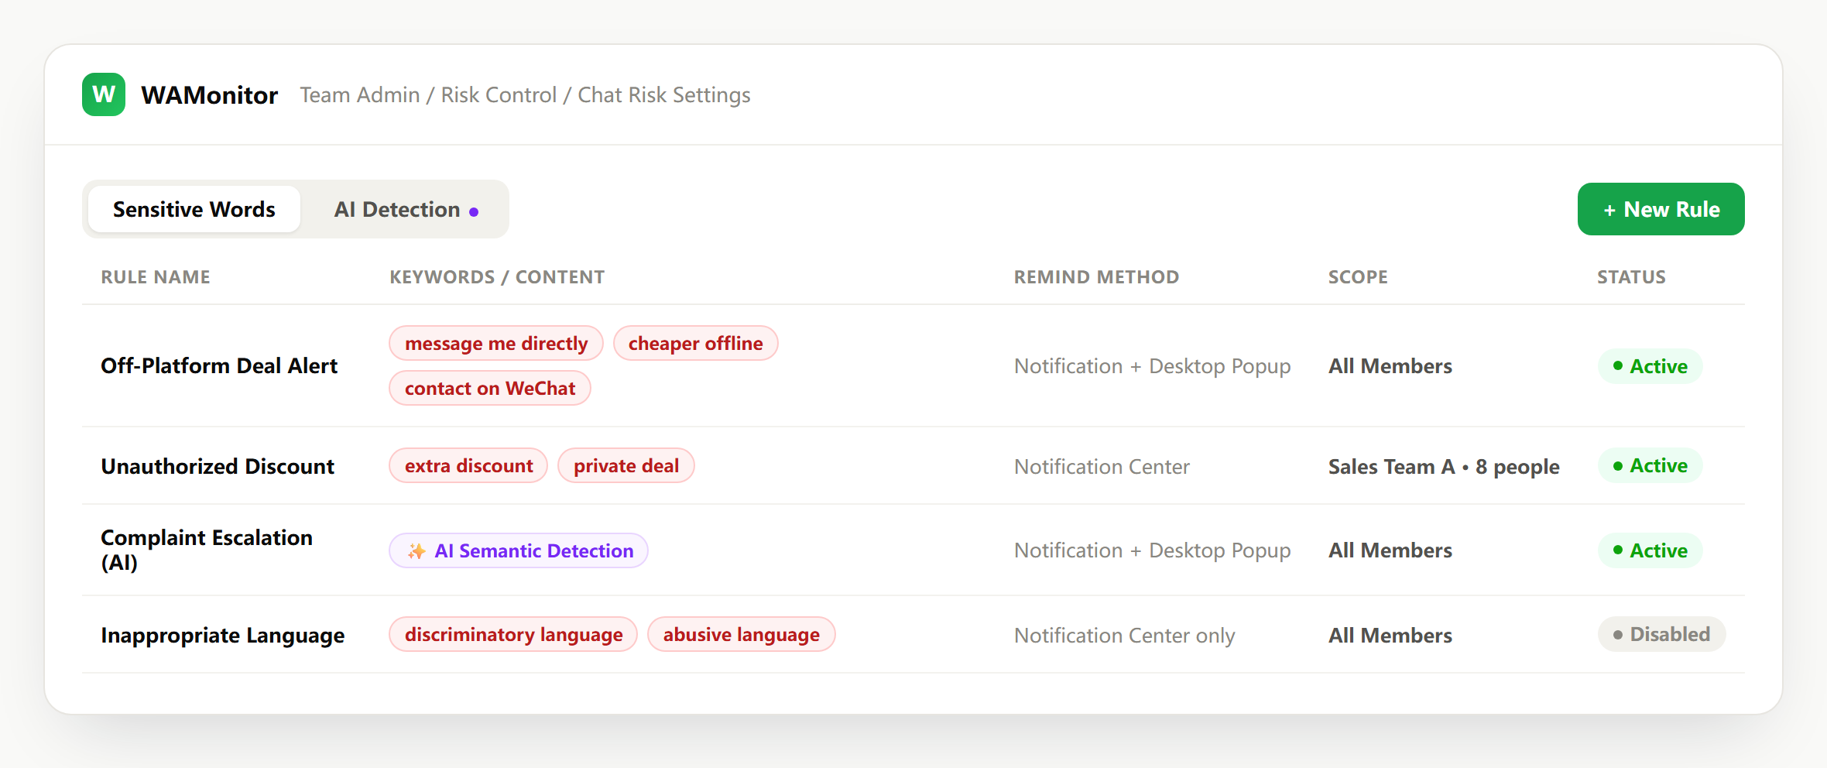Enable the Disabled Inappropriate Language rule
The image size is (1827, 768).
1661,634
